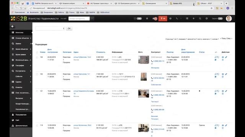
Task: Click the play arrow for row 132
Action: coord(216,60)
